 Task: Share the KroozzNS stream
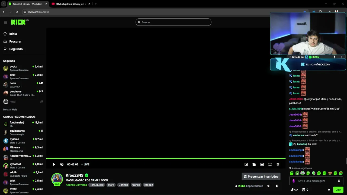[x=268, y=186]
